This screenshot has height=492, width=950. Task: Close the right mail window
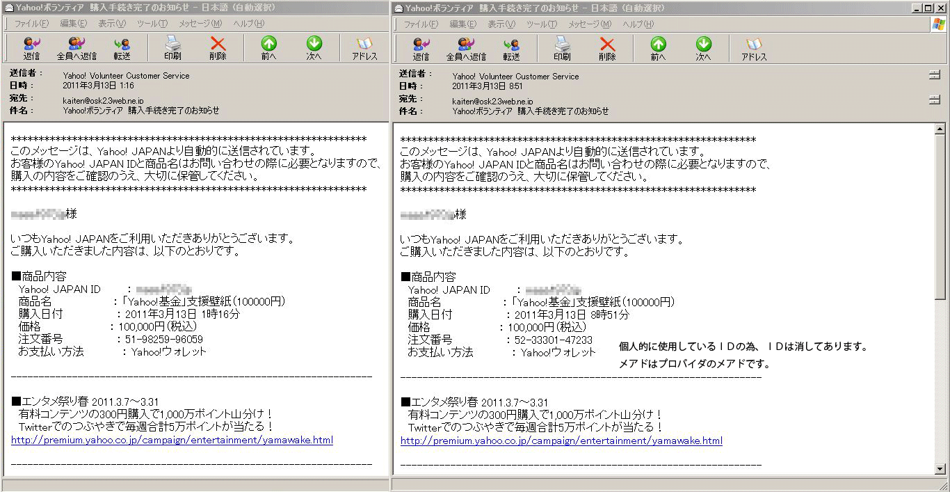pyautogui.click(x=942, y=8)
